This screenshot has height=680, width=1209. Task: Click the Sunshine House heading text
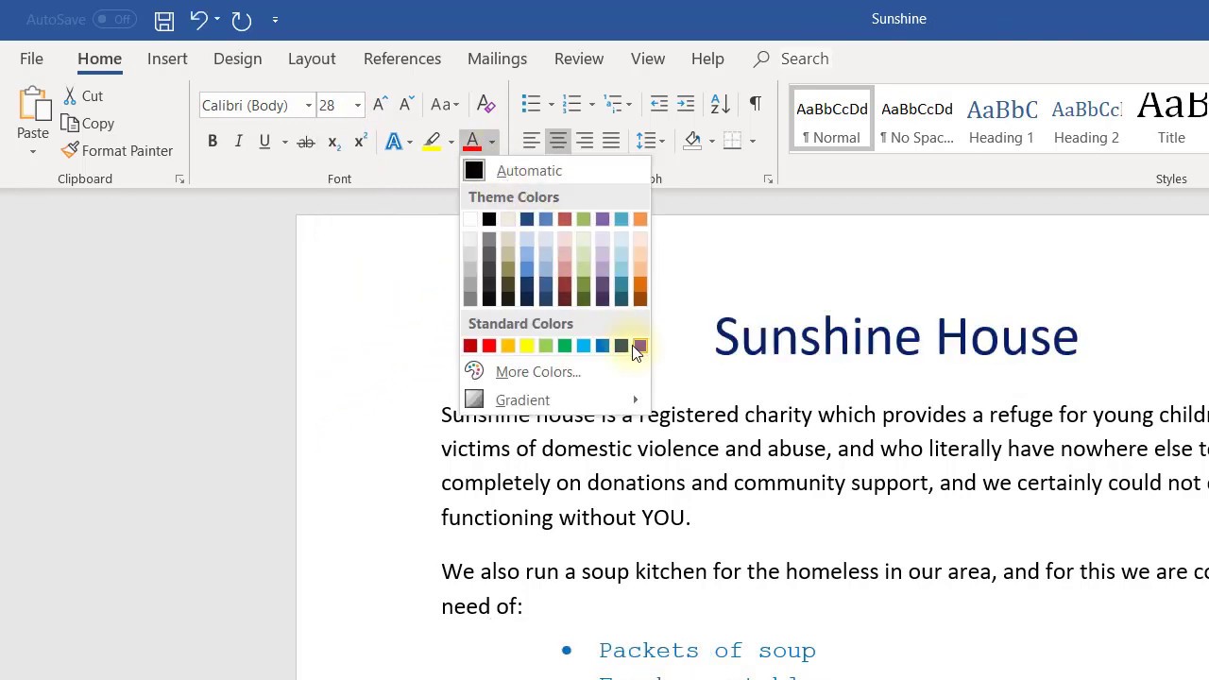tap(895, 337)
